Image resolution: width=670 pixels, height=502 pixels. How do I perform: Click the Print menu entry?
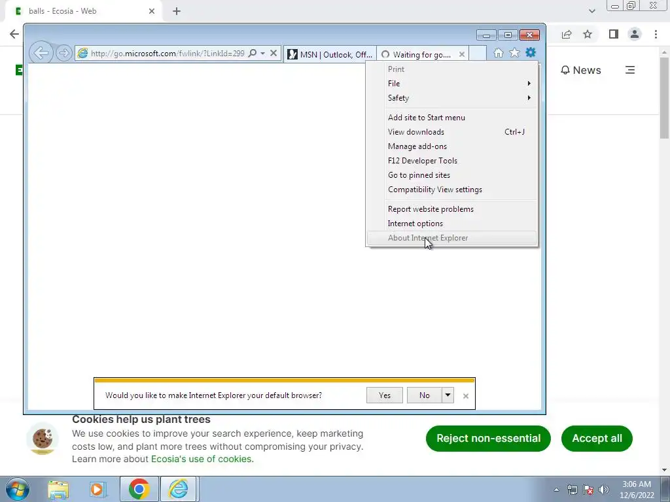[x=452, y=69]
